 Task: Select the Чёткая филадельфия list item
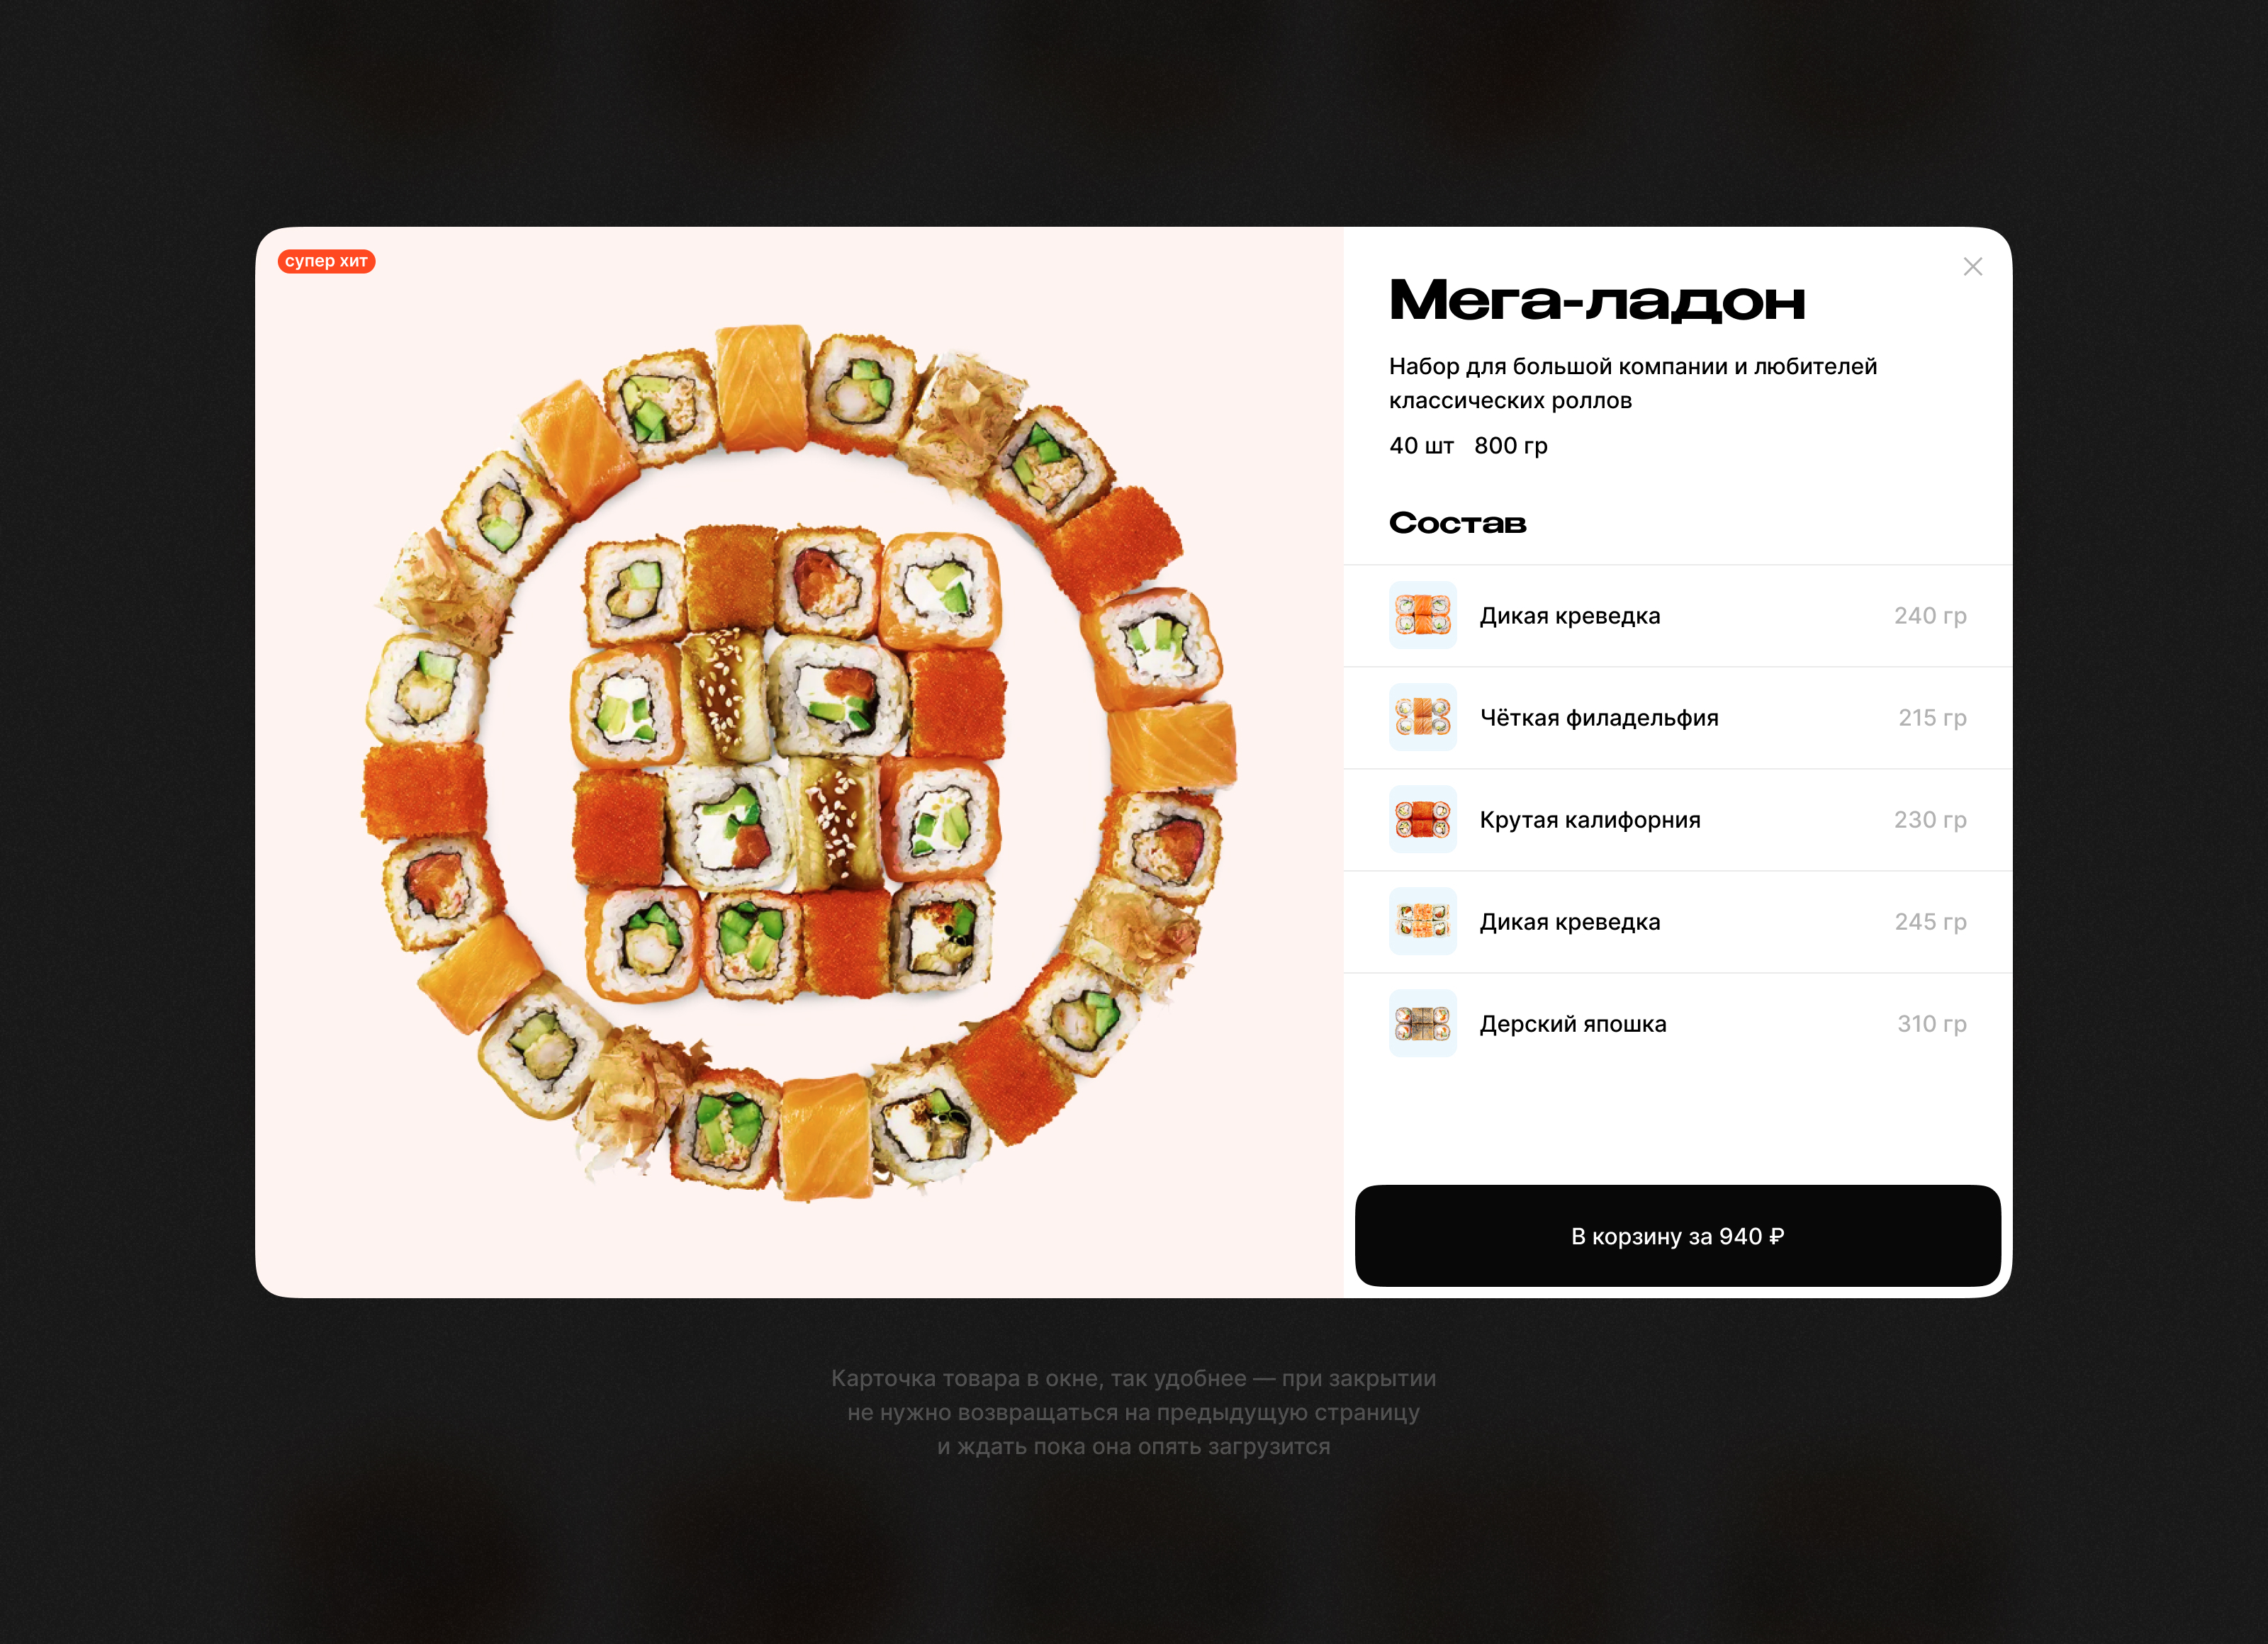1677,718
